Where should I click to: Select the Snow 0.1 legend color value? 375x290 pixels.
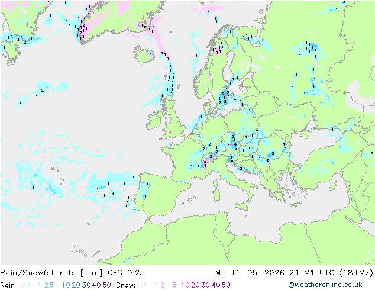pyautogui.click(x=141, y=285)
